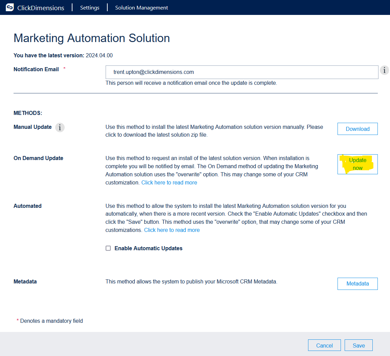The height and width of the screenshot is (356, 390).
Task: Open the info icon beside Notification Email field
Action: [384, 70]
